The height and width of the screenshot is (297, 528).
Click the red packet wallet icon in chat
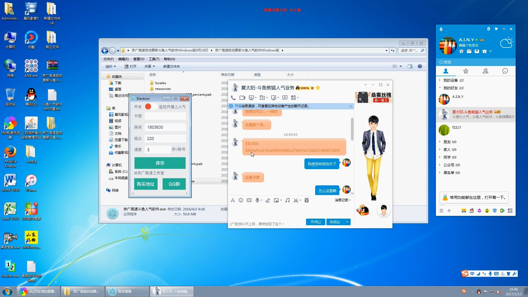(x=307, y=200)
